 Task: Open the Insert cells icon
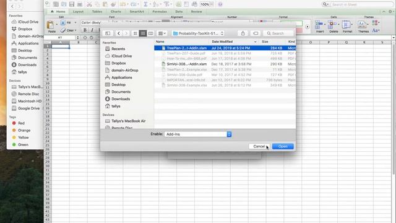pyautogui.click(x=319, y=25)
